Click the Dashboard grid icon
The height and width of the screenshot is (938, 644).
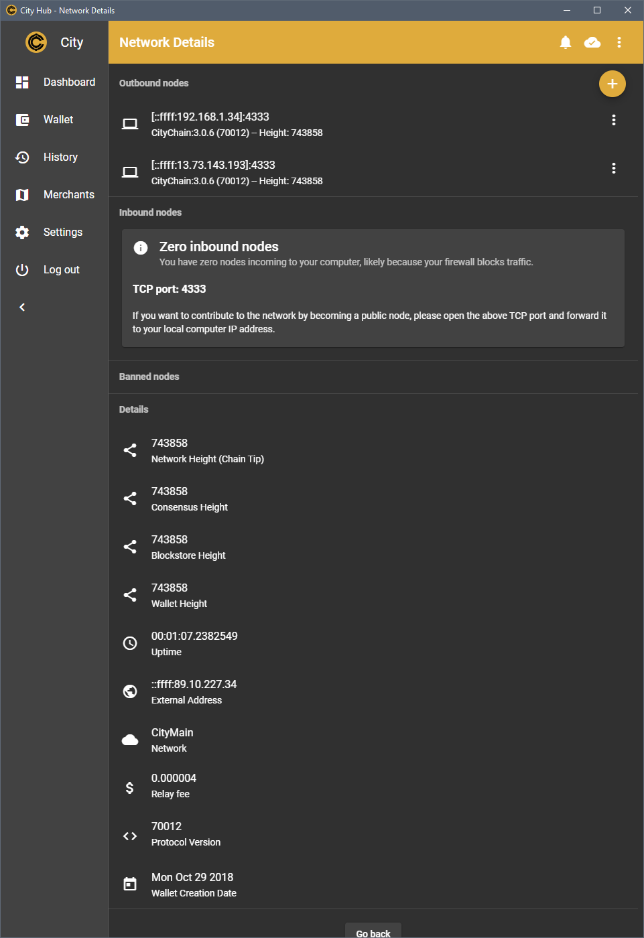click(x=22, y=82)
